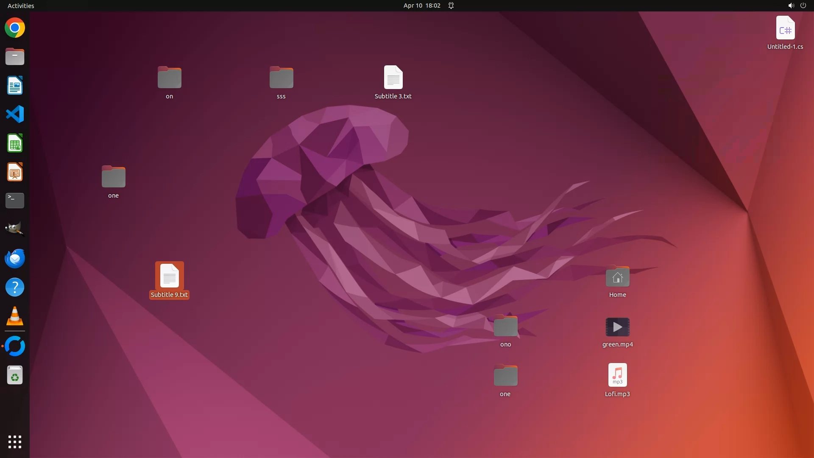Open system menu via power icon

[803, 6]
